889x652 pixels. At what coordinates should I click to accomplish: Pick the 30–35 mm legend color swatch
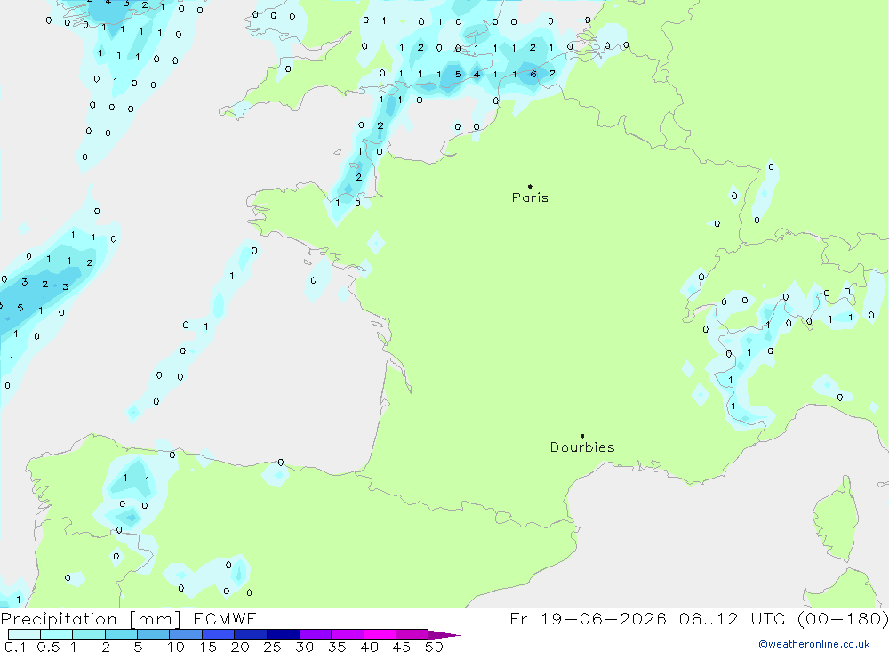[316, 634]
